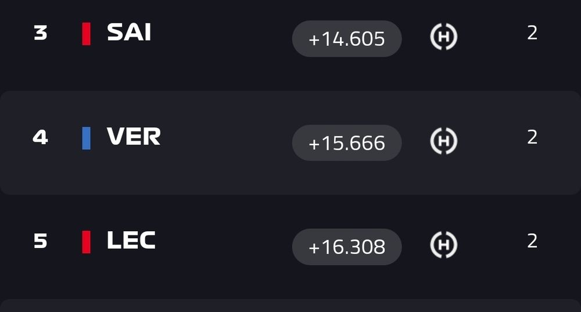Viewport: 581px width, 312px height.
Task: Click position number 3
Action: tap(41, 33)
